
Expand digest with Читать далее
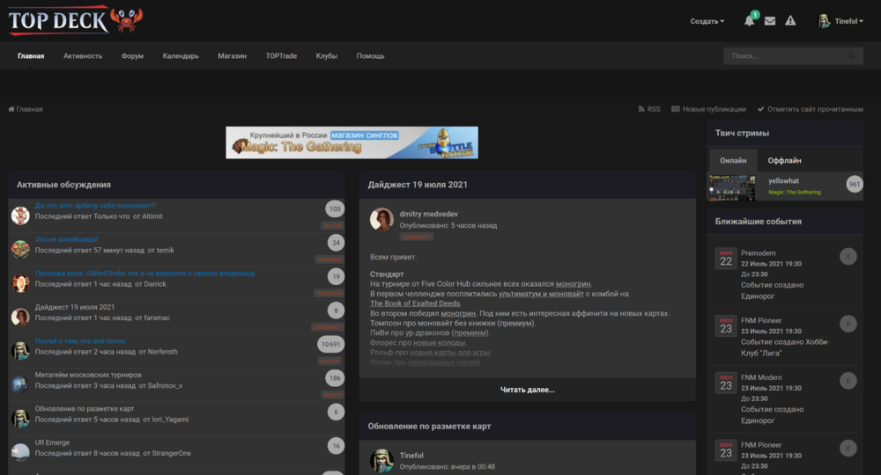527,390
